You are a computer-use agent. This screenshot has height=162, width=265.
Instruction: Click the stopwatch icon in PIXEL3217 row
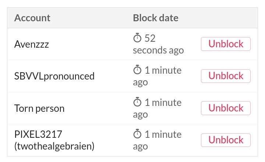click(137, 134)
